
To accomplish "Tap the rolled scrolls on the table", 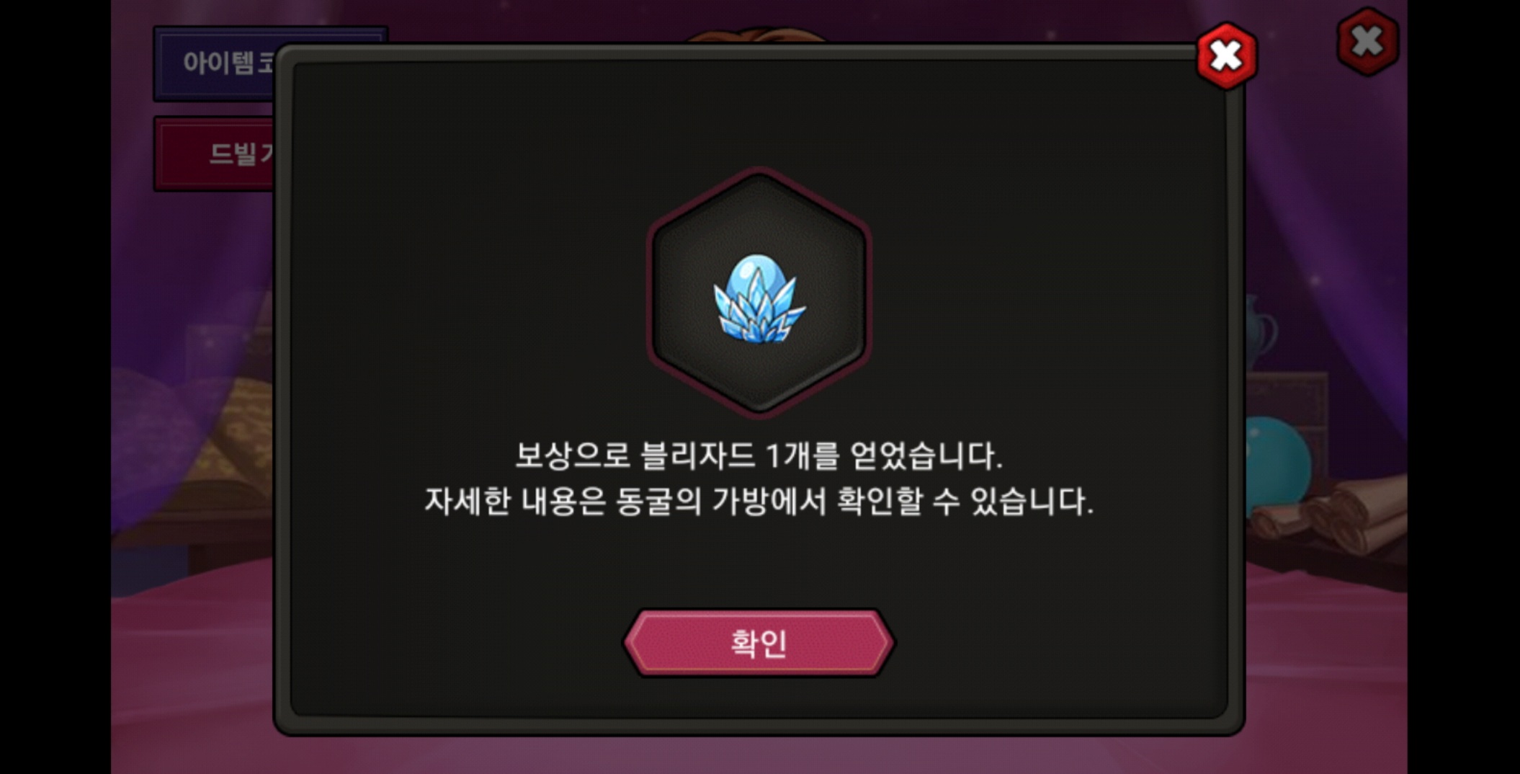I will coord(1333,513).
